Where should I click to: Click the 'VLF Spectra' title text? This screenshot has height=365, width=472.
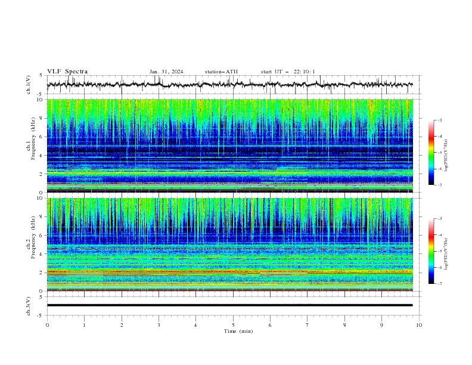tap(67, 72)
